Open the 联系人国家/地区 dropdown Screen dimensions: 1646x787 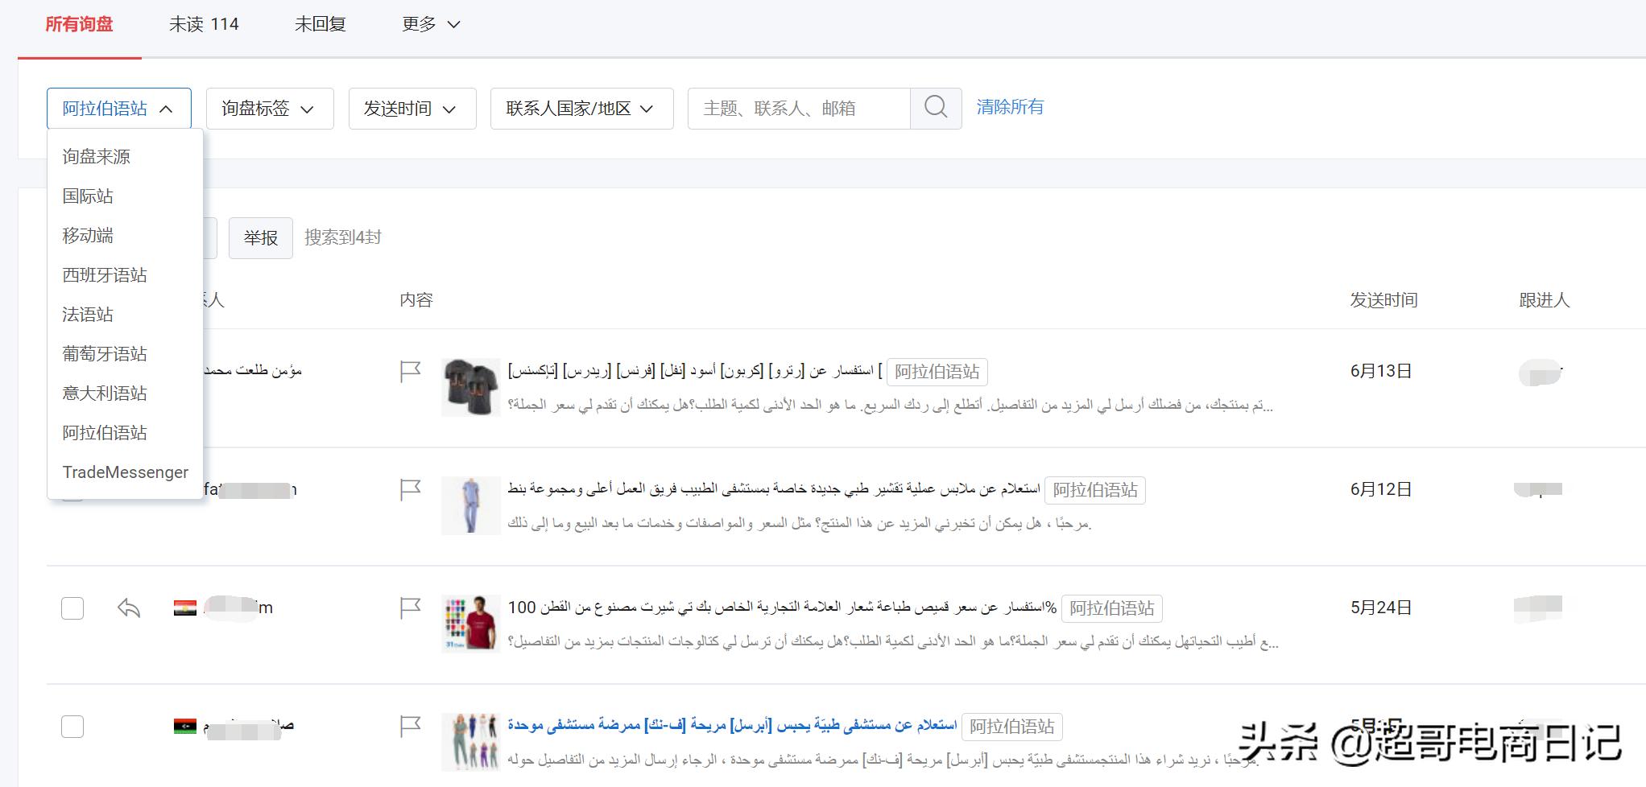click(581, 109)
